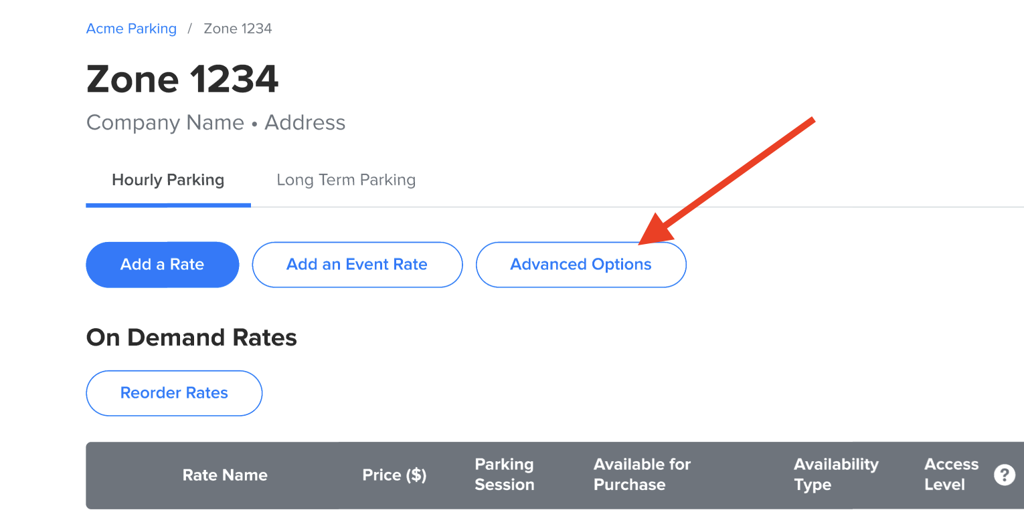Click the Add an Event Rate button
Screen dimensions: 1024x512
(357, 265)
